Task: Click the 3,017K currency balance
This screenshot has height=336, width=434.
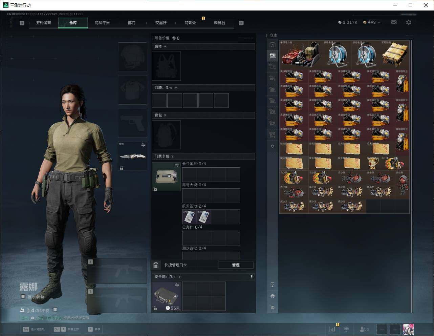Action: (348, 22)
